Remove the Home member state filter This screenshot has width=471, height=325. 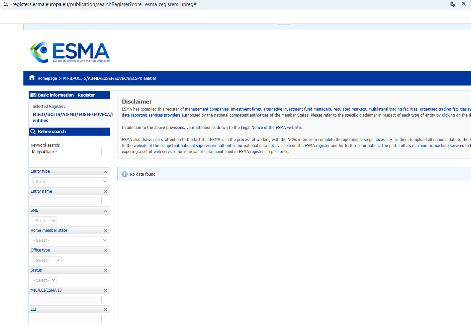tap(105, 231)
